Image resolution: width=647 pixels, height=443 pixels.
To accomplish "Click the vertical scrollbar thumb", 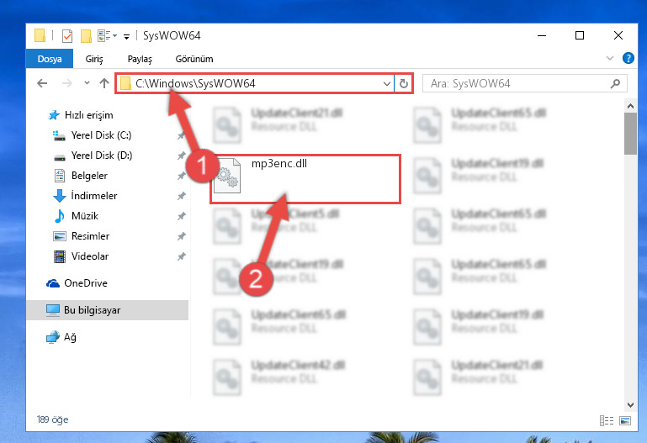I will point(630,134).
